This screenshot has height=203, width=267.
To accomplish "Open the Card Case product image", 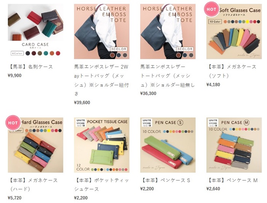I will point(35,32).
